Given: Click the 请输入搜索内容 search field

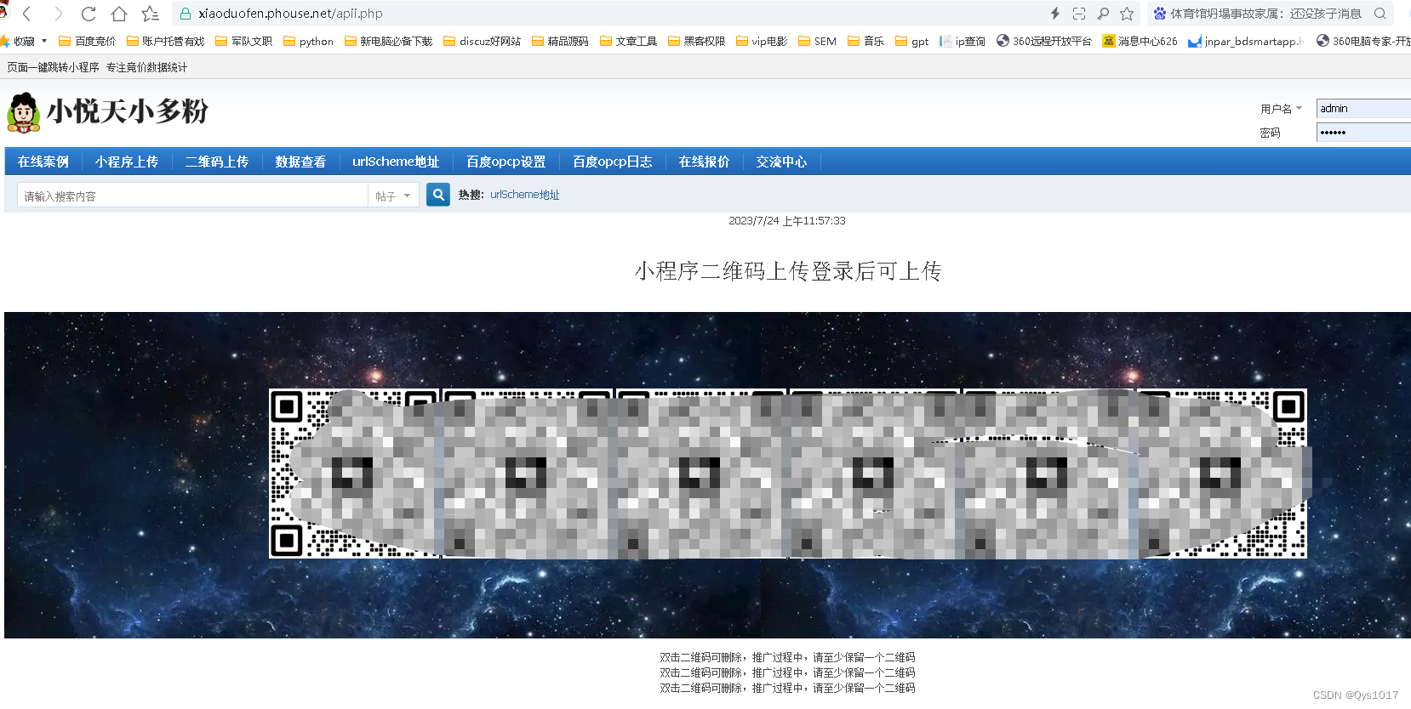Looking at the screenshot, I should tap(192, 196).
